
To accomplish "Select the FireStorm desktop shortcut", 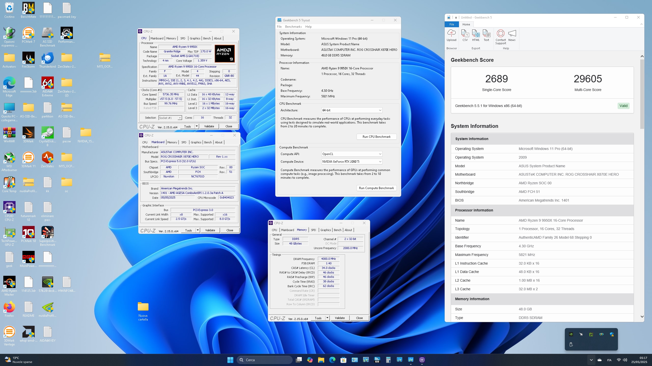I will click(x=28, y=60).
